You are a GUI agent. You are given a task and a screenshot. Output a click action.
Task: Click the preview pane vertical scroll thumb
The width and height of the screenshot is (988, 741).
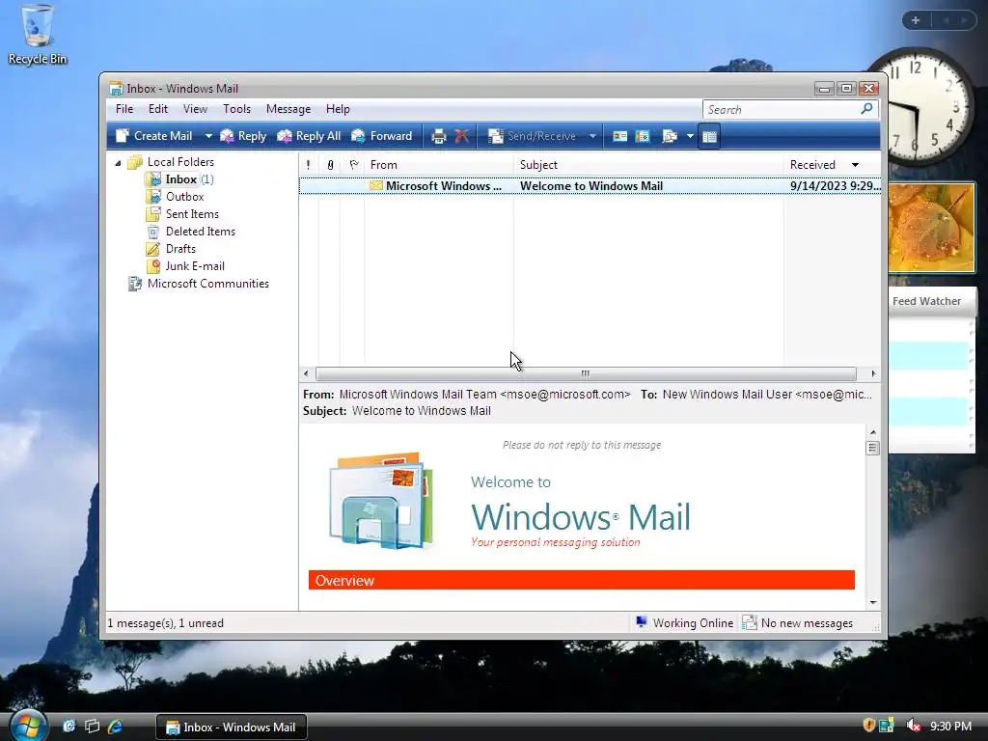[872, 448]
